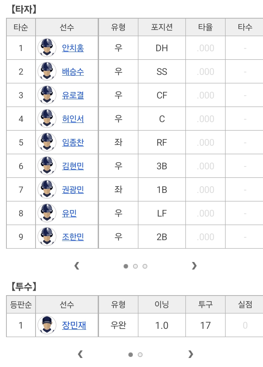Select third page dot of batter table
This screenshot has width=263, height=367.
point(145,266)
